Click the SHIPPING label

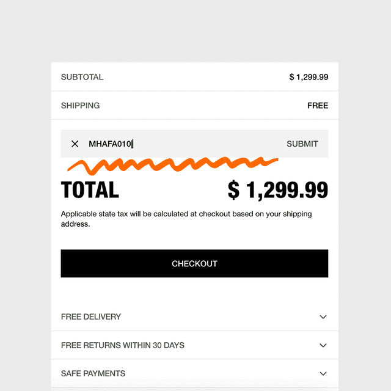[x=80, y=105]
